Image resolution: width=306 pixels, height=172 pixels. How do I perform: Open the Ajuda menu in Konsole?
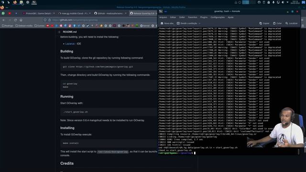[x=230, y=17]
